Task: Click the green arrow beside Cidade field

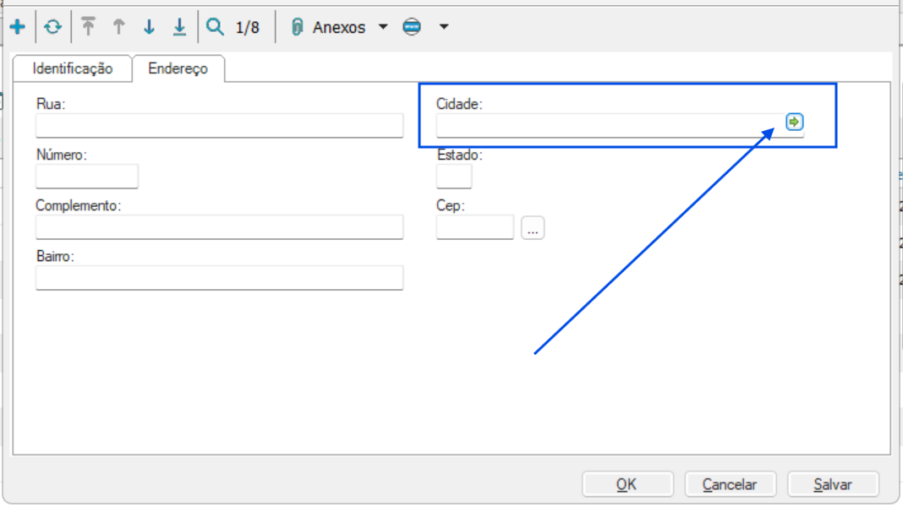Action: click(x=794, y=123)
